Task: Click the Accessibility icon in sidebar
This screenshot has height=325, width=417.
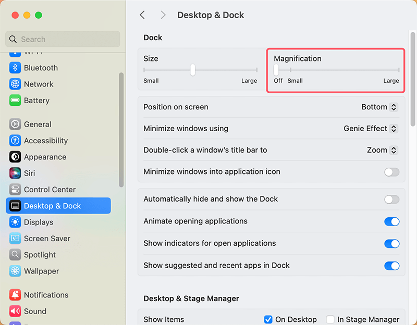Action: 15,141
